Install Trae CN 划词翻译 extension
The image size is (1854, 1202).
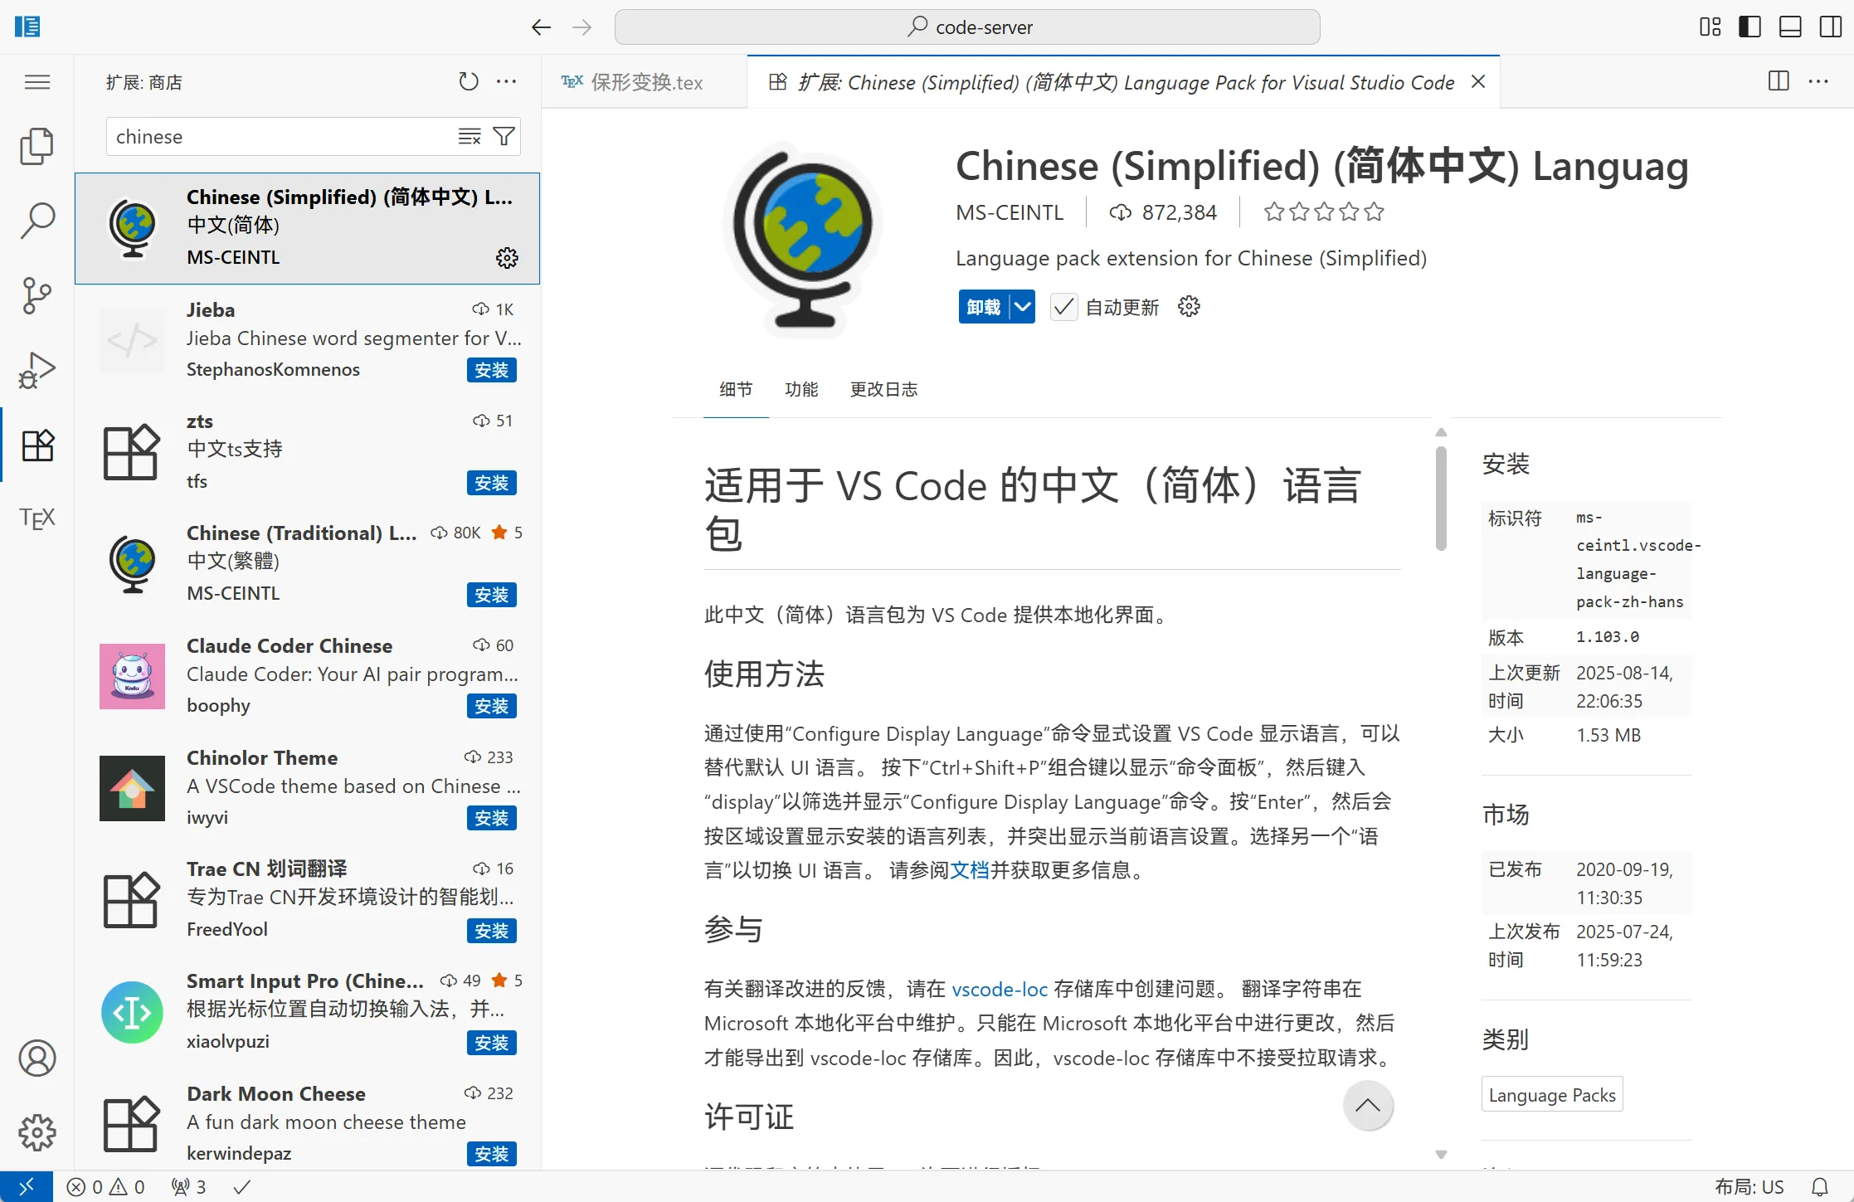(492, 931)
